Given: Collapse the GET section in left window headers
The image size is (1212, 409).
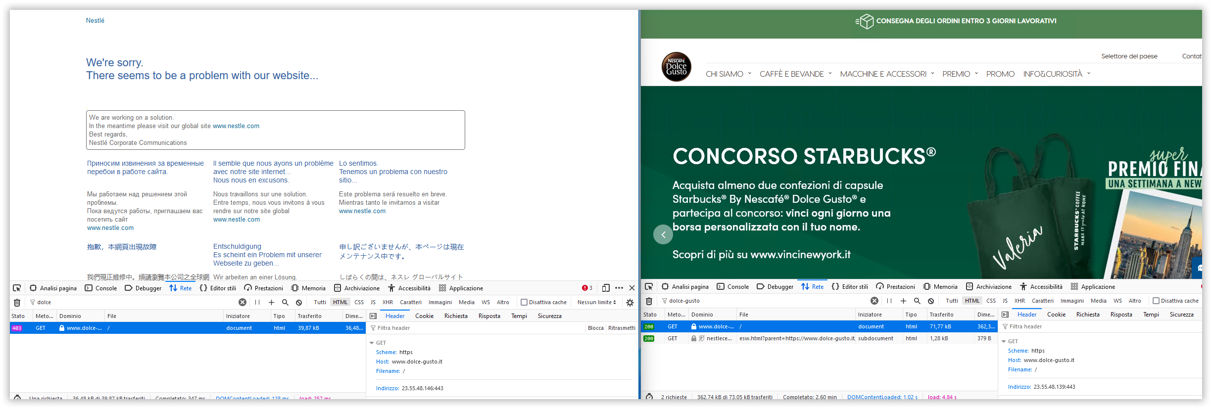Looking at the screenshot, I should [x=372, y=343].
